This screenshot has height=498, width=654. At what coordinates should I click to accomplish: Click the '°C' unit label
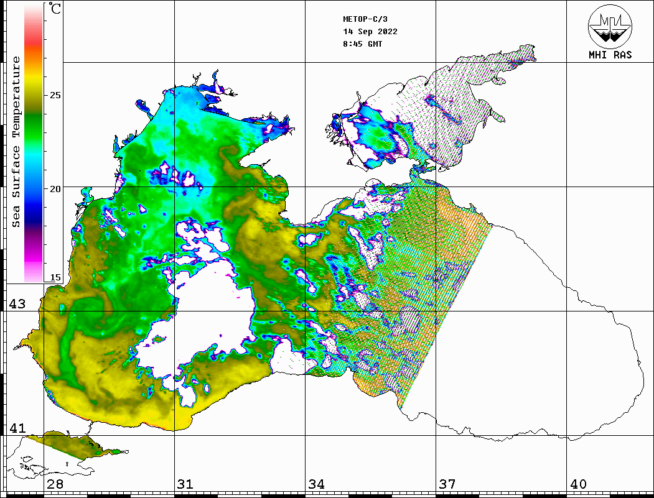point(55,8)
